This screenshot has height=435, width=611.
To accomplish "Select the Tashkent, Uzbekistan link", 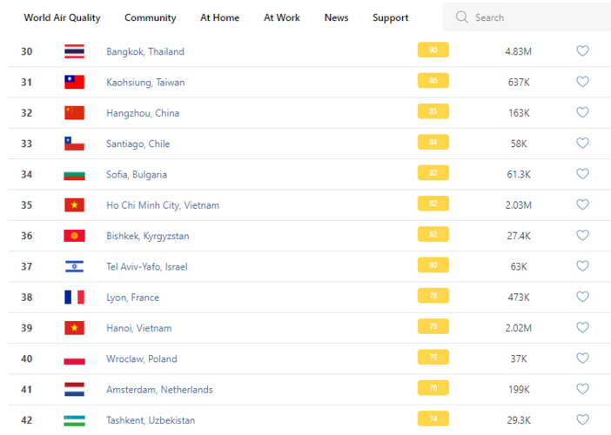I will (x=151, y=420).
